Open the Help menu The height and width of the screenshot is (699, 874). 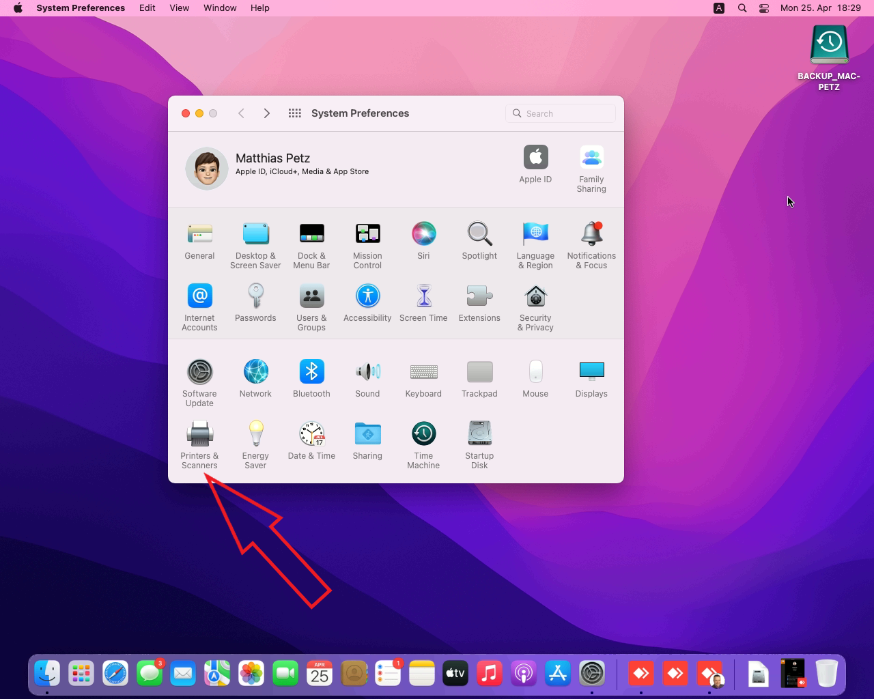tap(259, 8)
